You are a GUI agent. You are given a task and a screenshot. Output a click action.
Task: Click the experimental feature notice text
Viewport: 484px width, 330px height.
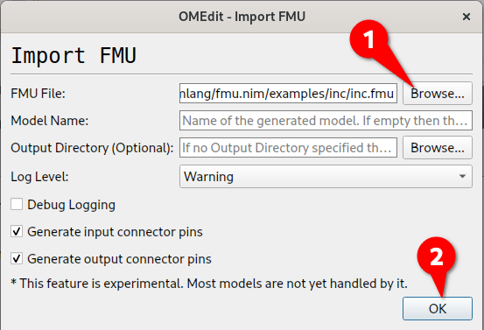[209, 284]
